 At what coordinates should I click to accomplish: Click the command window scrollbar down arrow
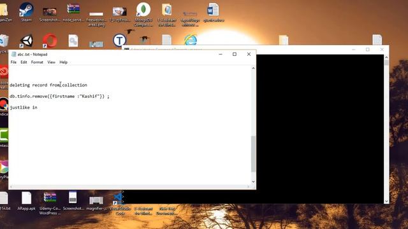coord(386,201)
